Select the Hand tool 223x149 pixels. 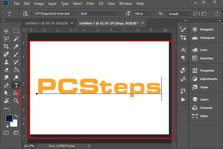(x=6, y=100)
